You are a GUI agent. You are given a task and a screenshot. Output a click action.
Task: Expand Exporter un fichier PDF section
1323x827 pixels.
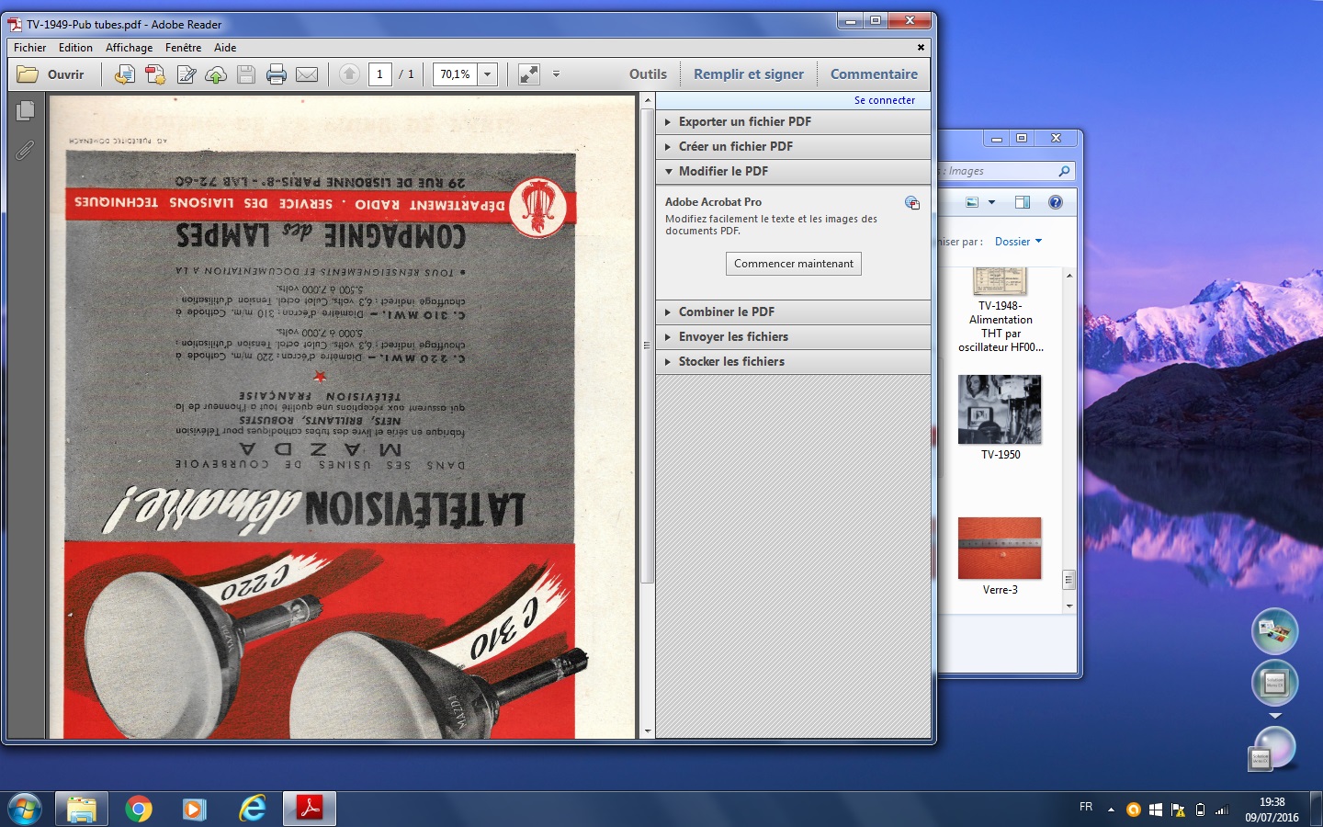point(793,122)
